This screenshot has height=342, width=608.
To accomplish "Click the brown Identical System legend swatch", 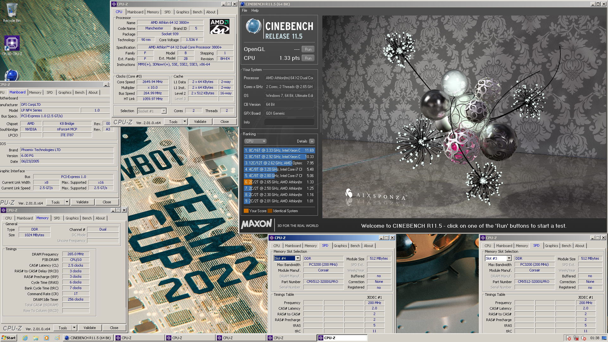I will [270, 211].
